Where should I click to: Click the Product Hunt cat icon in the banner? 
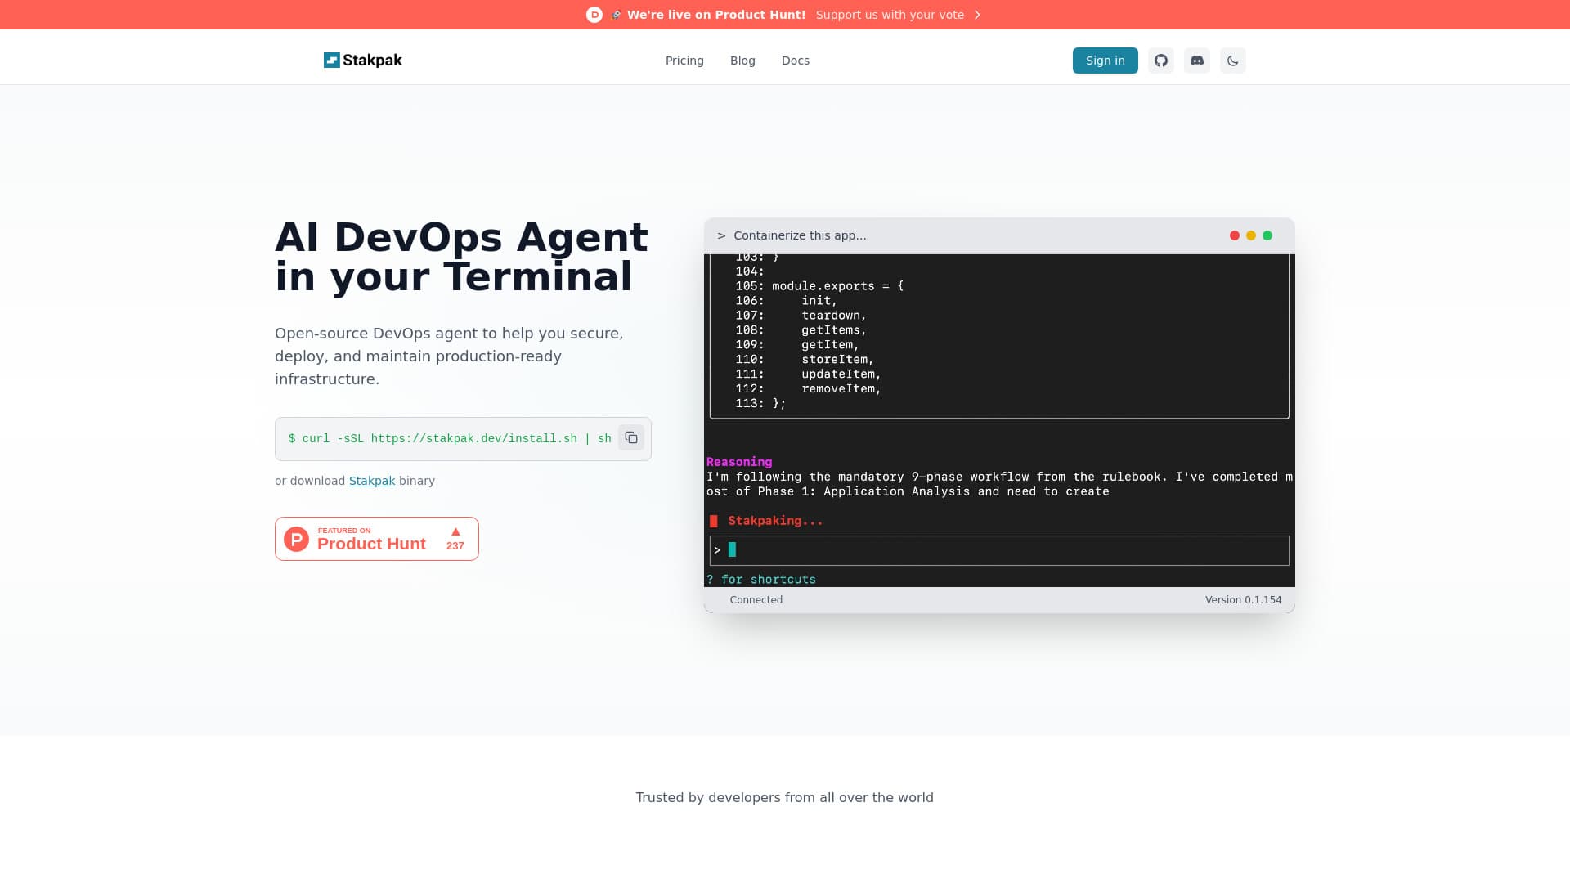click(x=593, y=14)
